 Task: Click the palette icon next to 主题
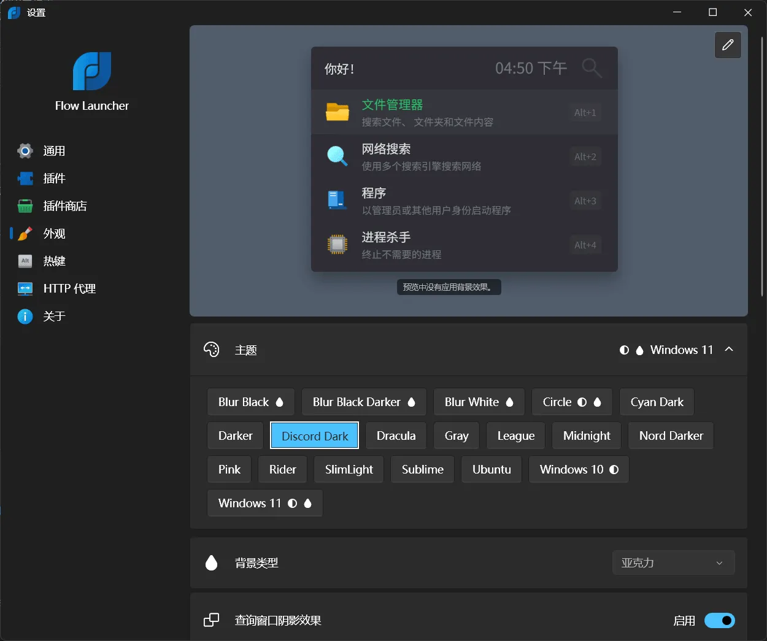pyautogui.click(x=211, y=350)
